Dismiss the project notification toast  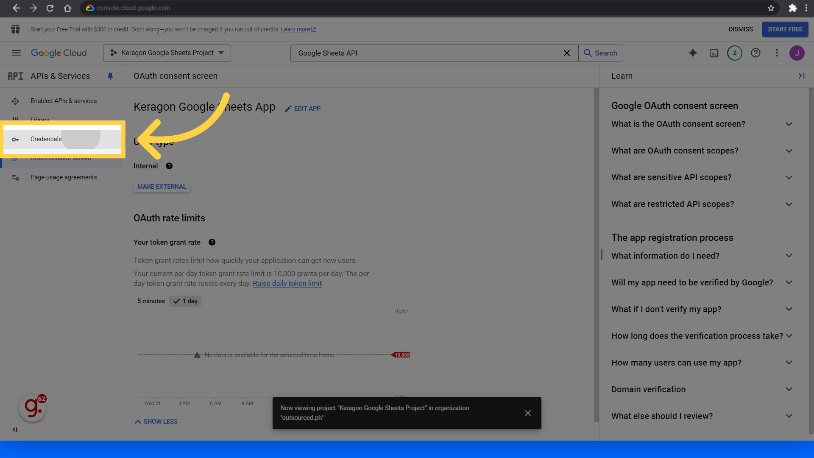(528, 413)
